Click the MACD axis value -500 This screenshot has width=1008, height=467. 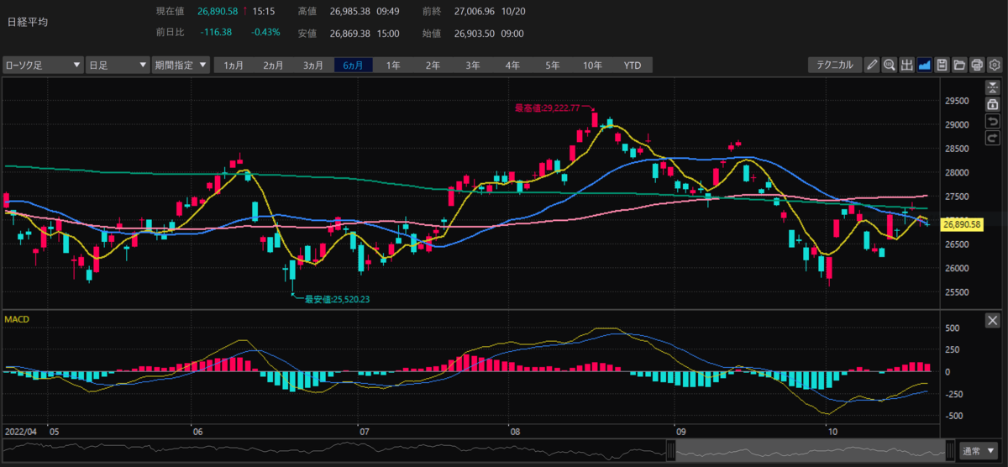(955, 416)
